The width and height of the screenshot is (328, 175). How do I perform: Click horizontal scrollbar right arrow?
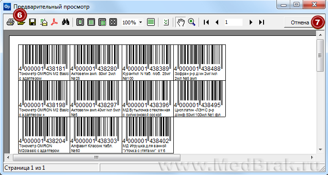(x=312, y=157)
